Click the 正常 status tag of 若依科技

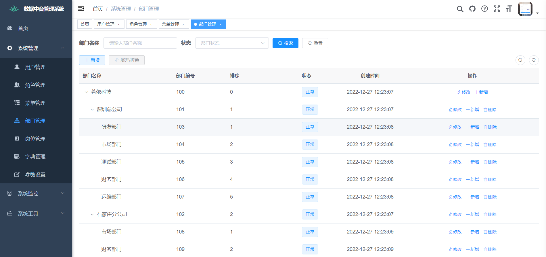click(310, 92)
